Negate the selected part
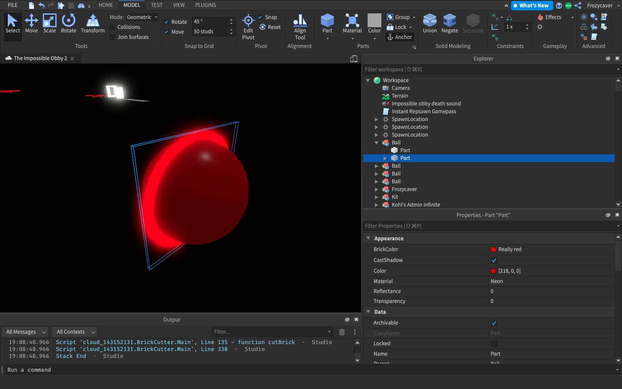 [x=450, y=24]
